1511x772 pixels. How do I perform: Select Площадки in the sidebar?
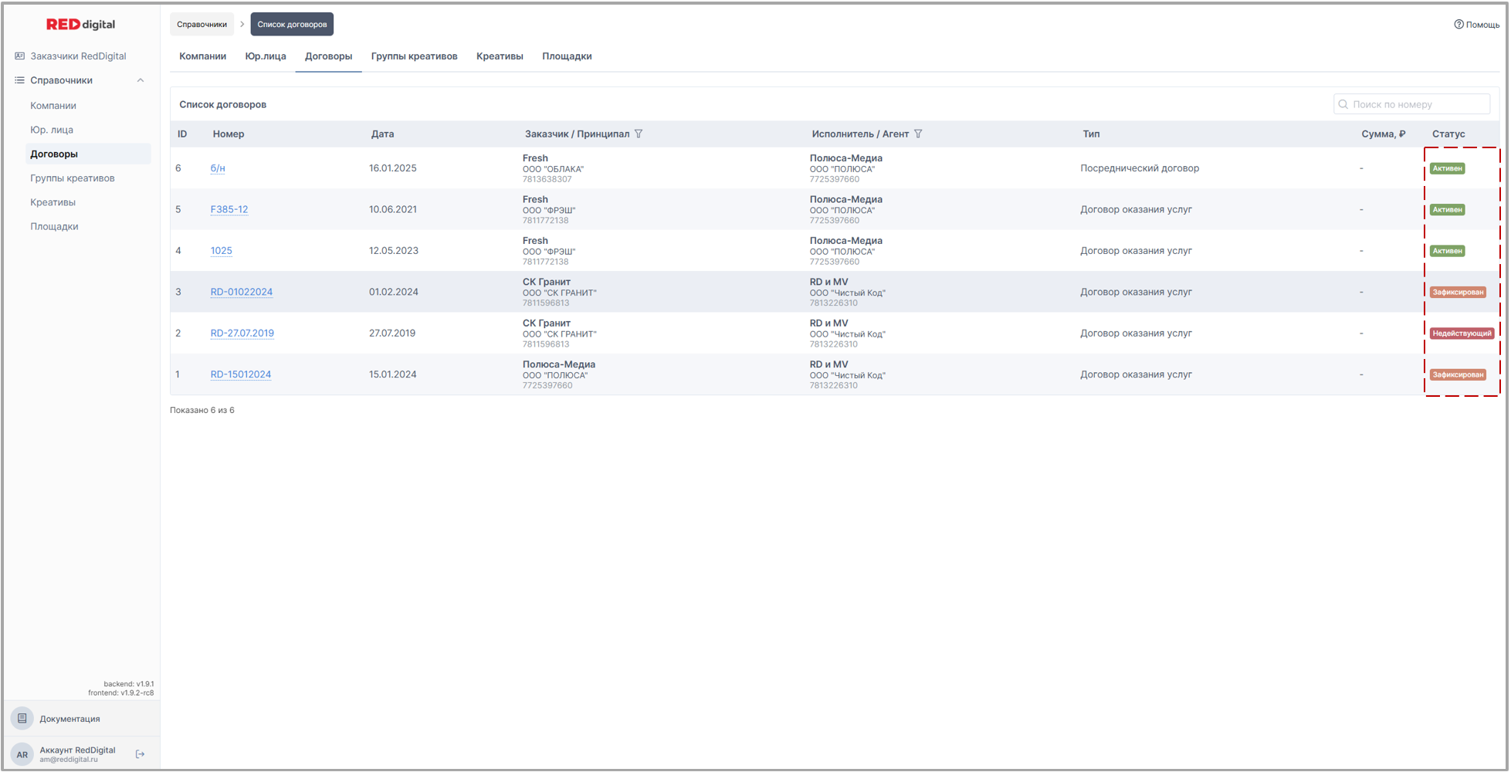coord(54,226)
